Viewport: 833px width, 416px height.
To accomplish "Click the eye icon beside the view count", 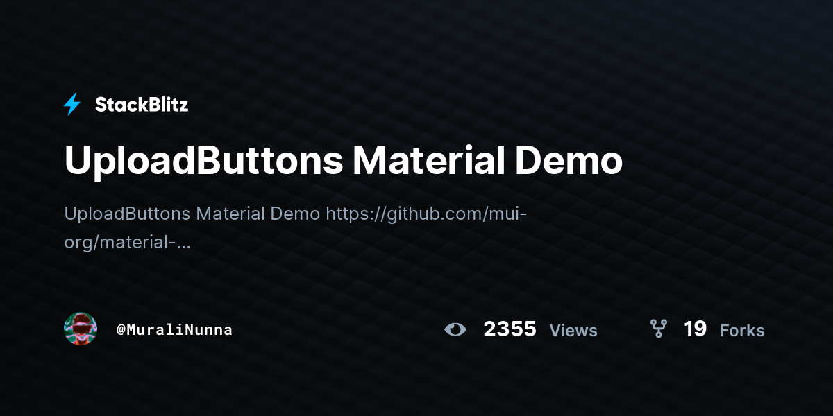I will 455,329.
